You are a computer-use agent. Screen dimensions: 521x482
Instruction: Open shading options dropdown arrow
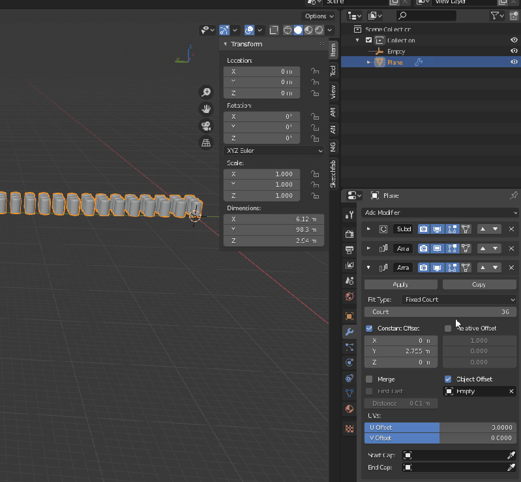(329, 30)
